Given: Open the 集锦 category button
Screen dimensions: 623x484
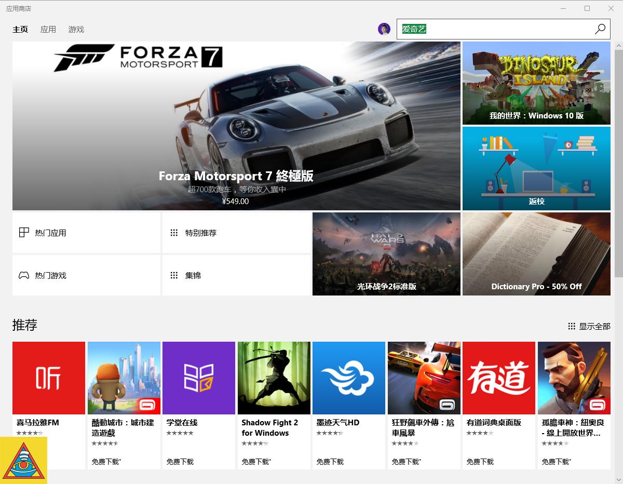Looking at the screenshot, I should [x=236, y=275].
